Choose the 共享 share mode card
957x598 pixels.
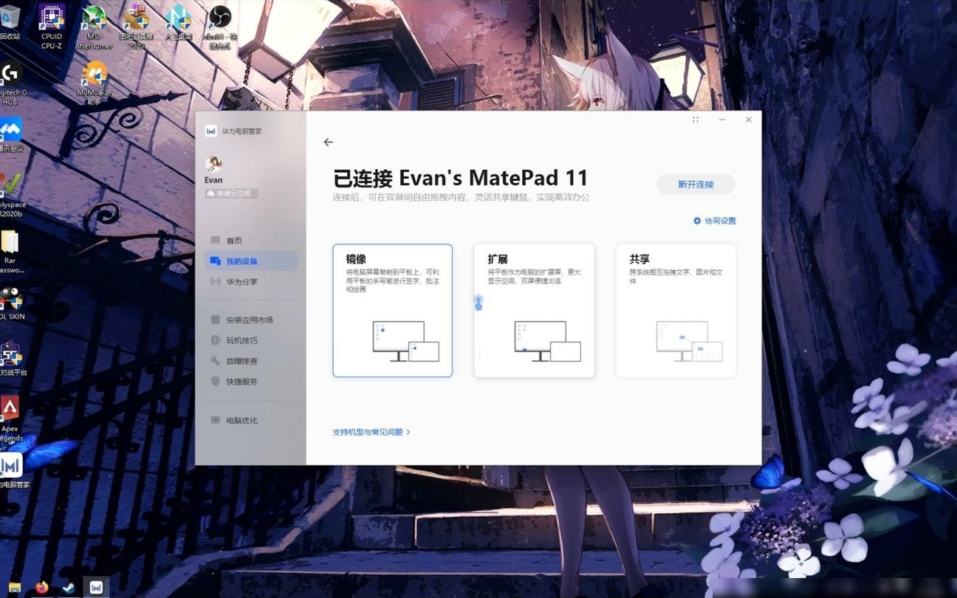(x=676, y=311)
